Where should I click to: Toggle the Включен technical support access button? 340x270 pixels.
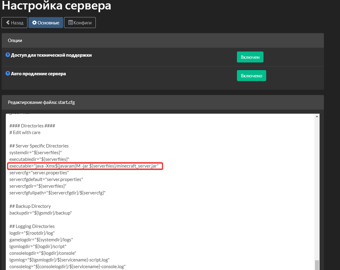(250, 57)
